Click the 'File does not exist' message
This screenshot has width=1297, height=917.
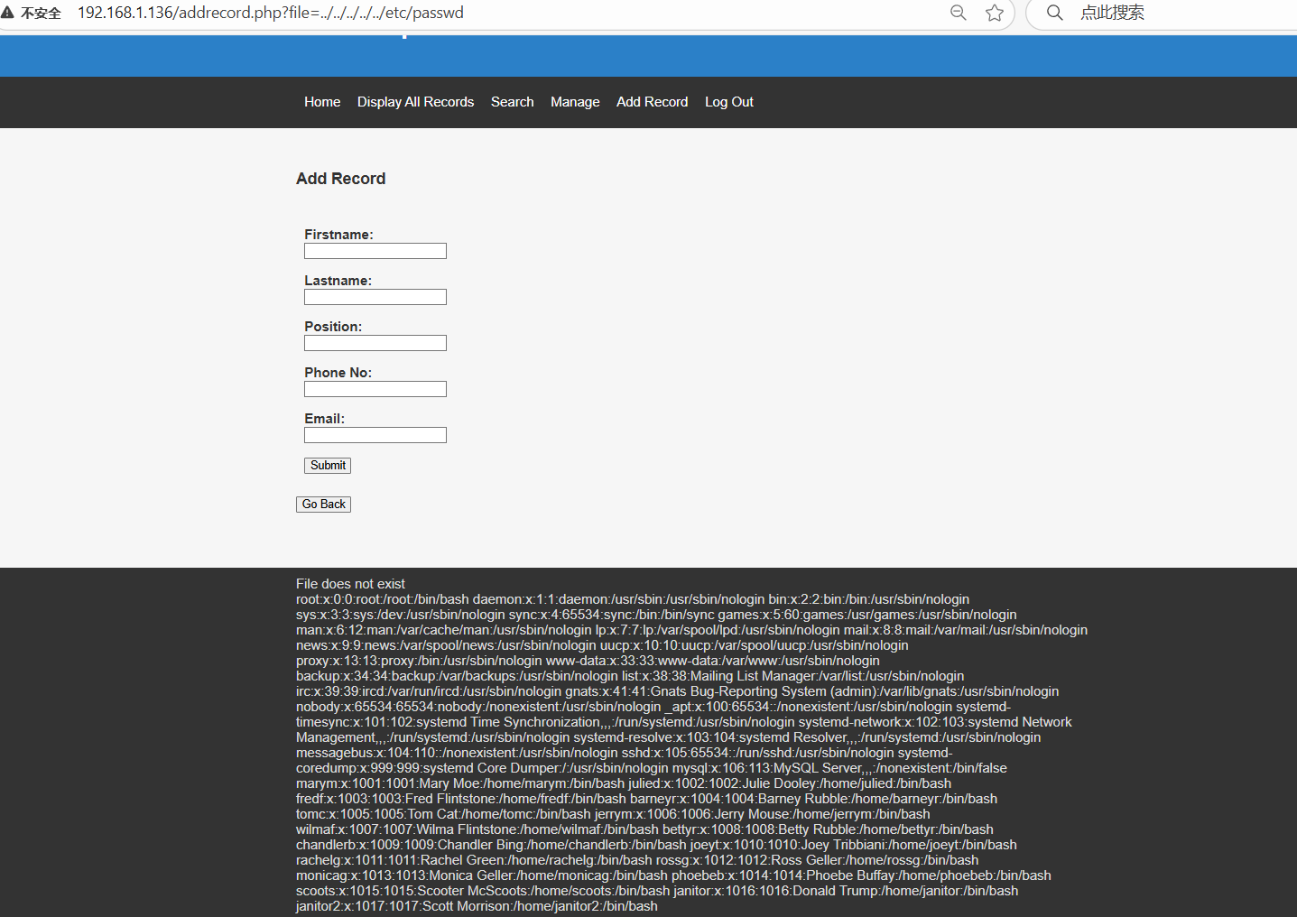350,584
